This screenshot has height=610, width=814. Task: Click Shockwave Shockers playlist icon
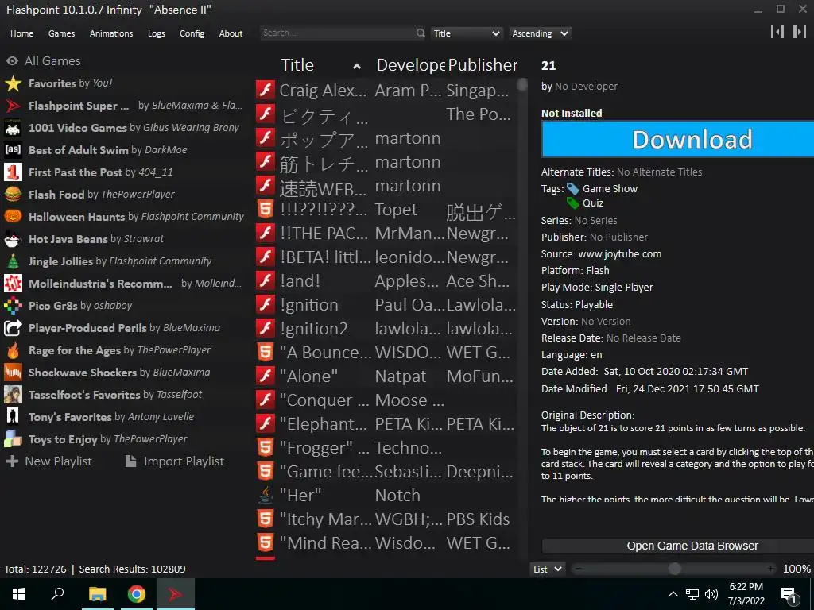(13, 373)
